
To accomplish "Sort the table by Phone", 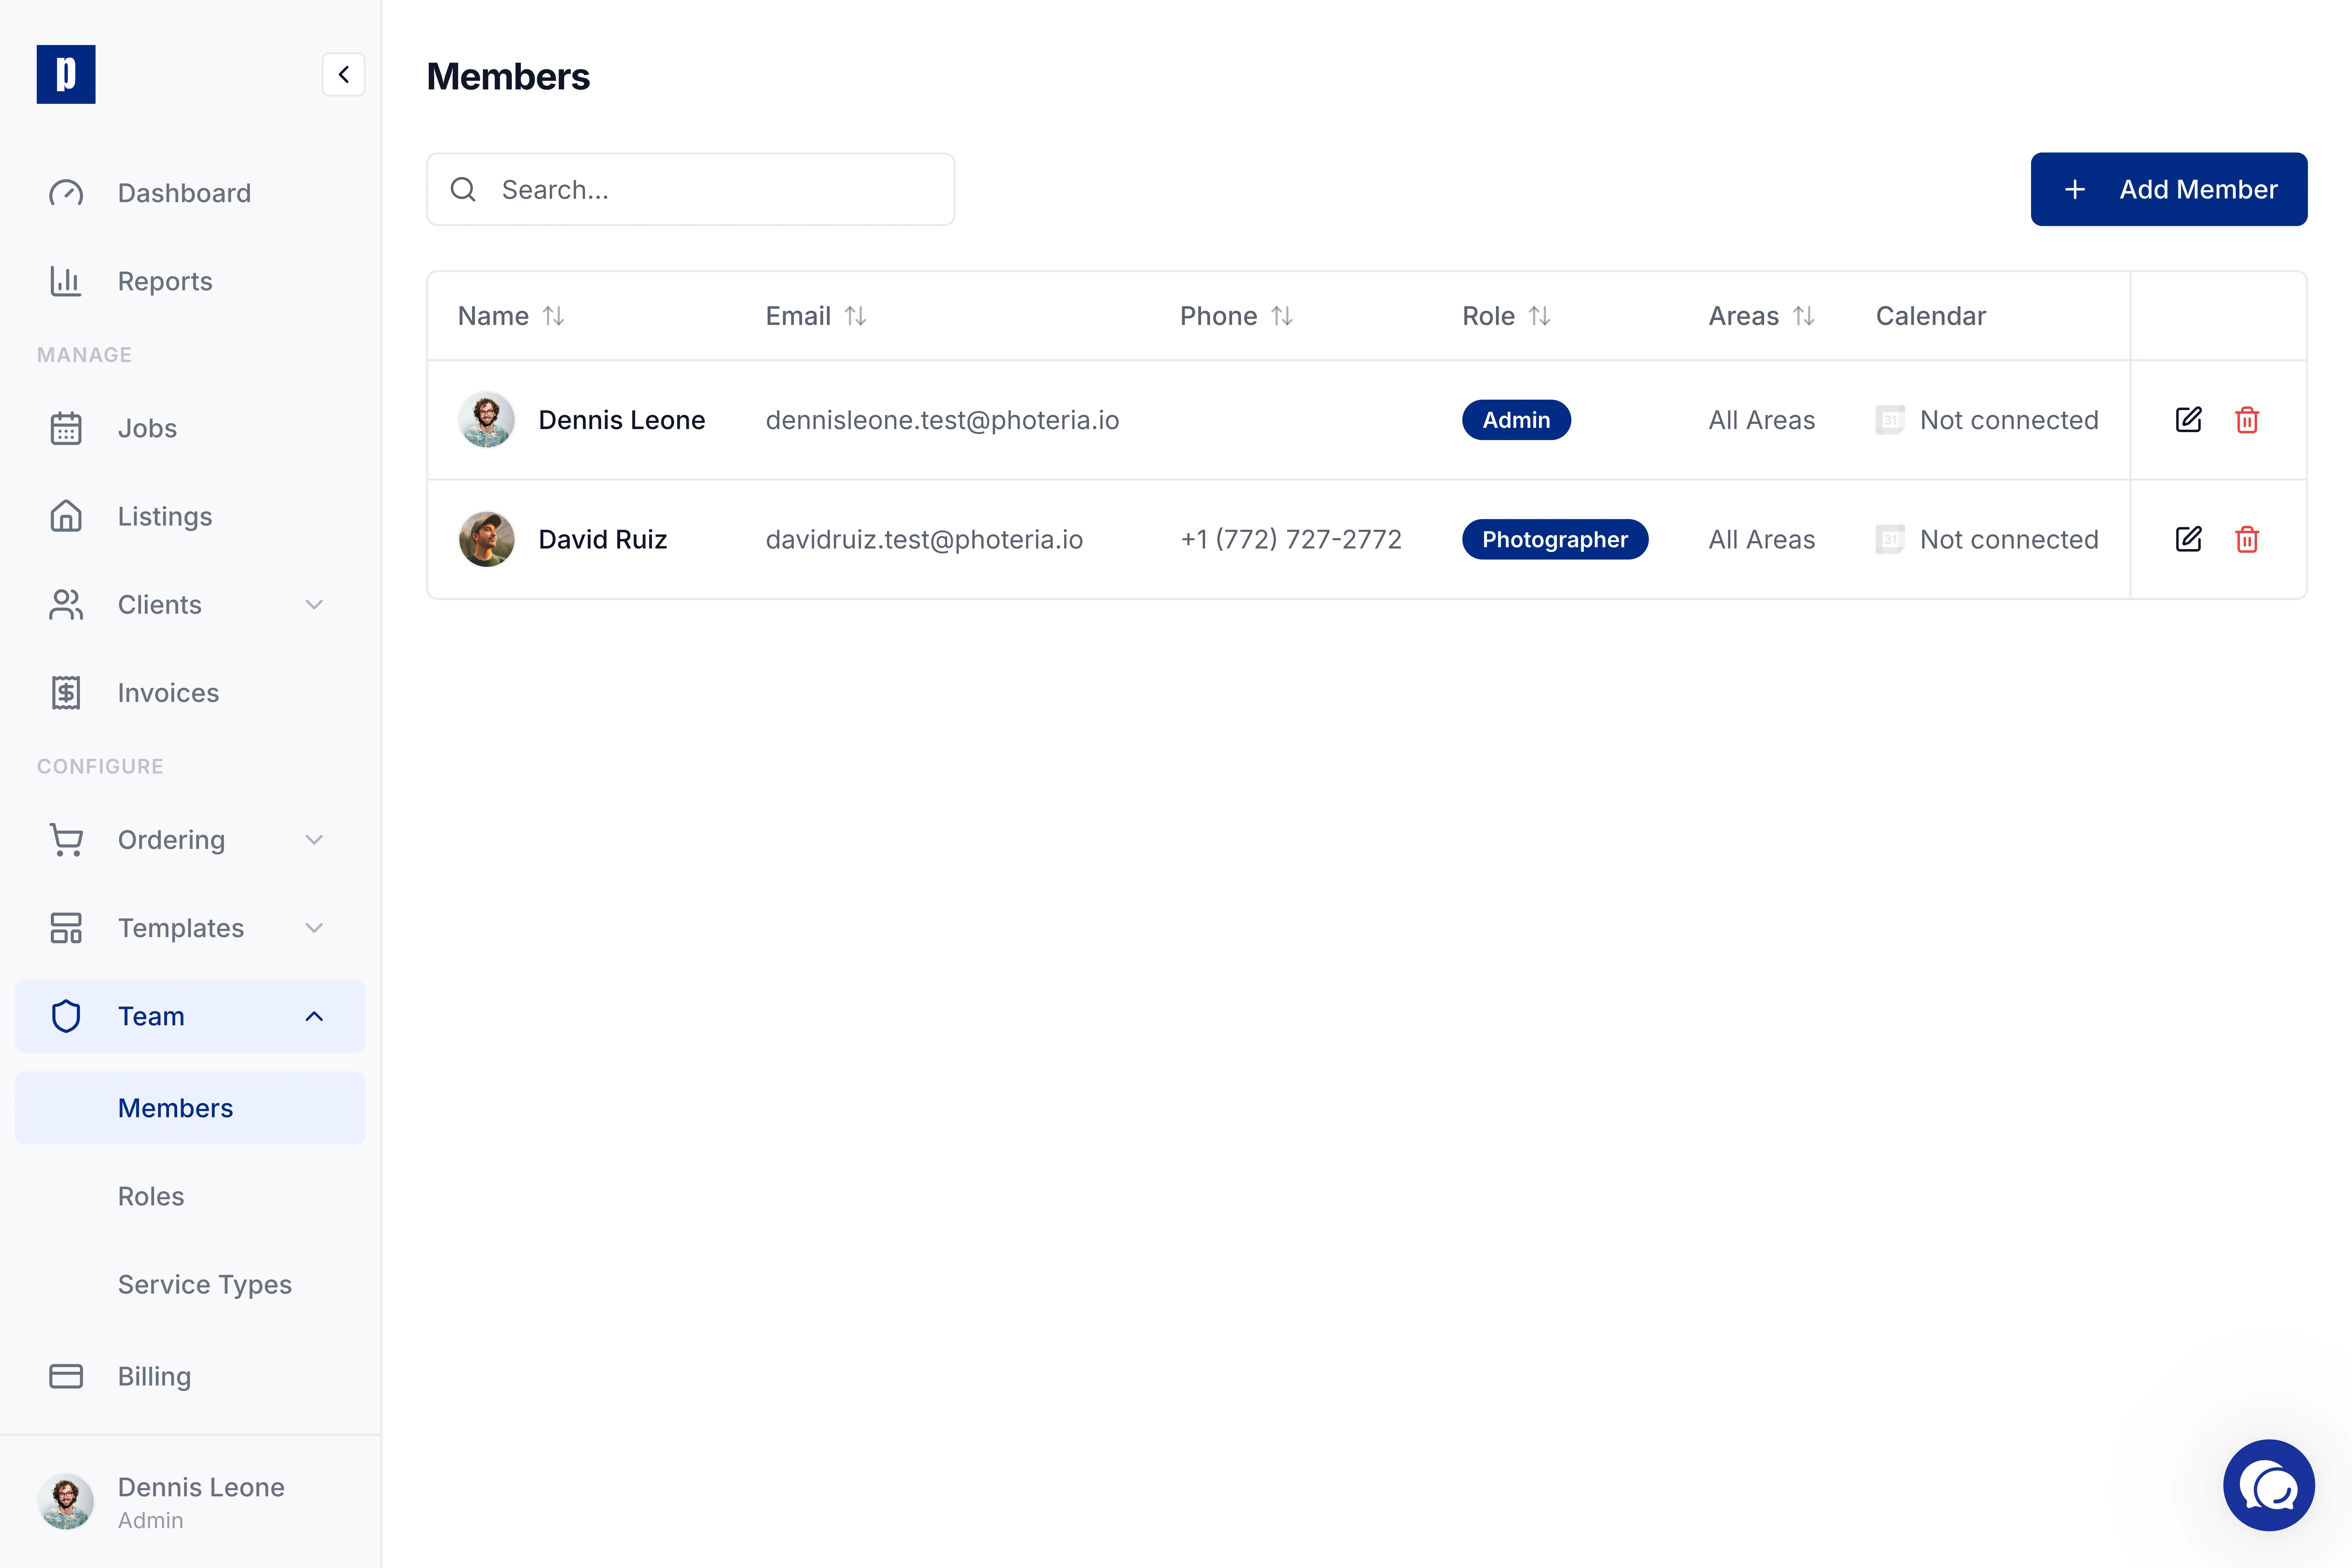I will [x=1282, y=316].
